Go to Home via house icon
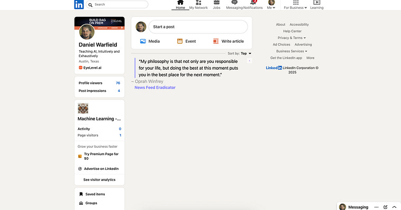The width and height of the screenshot is (401, 210). 180,3
